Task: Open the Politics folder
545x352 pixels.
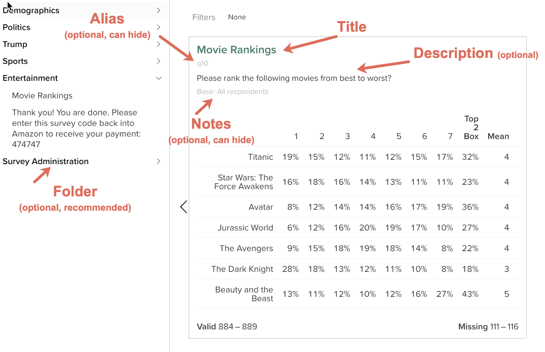Action: pyautogui.click(x=17, y=27)
